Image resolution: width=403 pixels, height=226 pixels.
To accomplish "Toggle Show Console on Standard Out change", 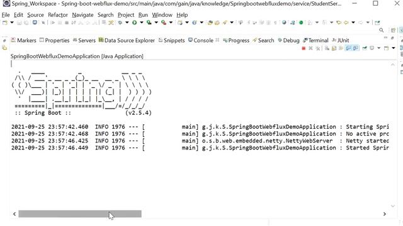I will (x=348, y=48).
